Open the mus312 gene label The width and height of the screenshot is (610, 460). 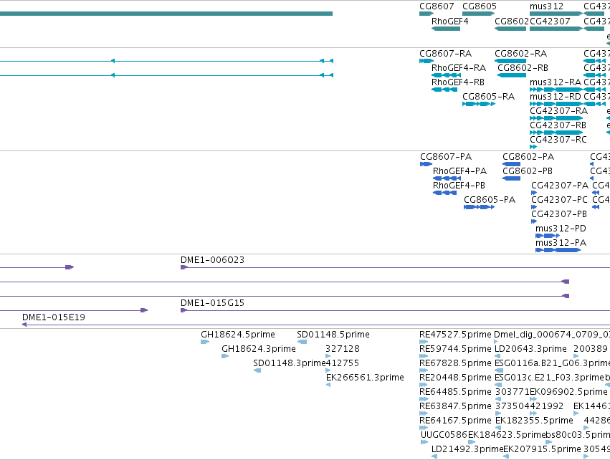[x=546, y=6]
